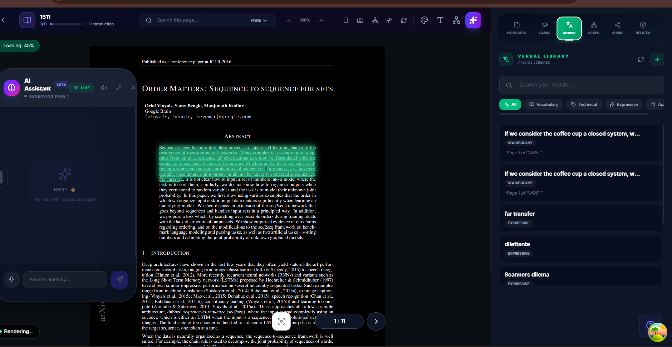Filter words by Technical category
This screenshot has width=672, height=347.
coord(584,104)
